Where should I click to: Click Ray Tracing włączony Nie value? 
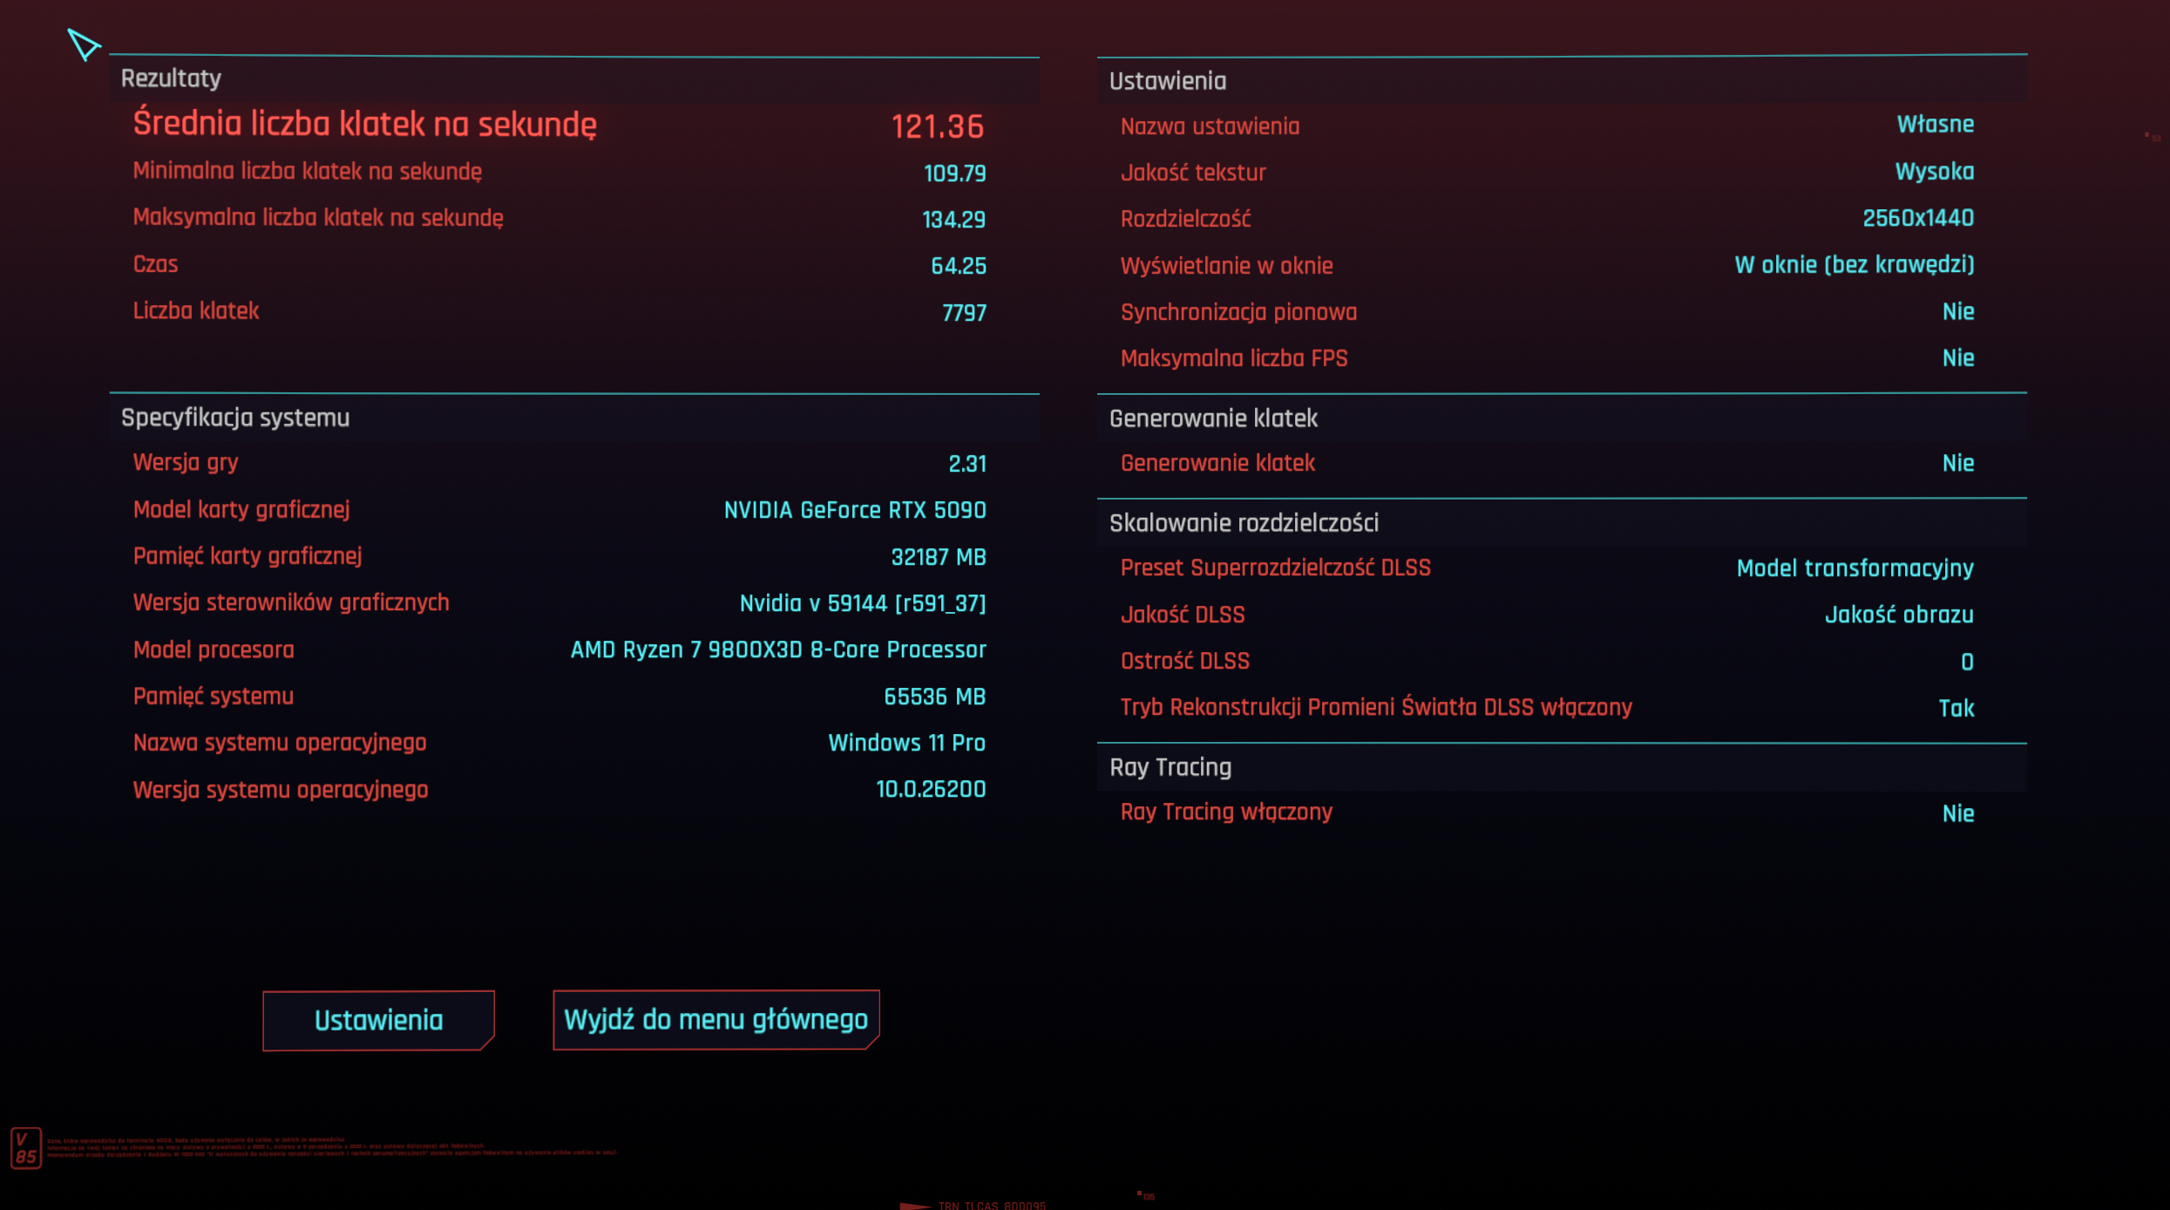pyautogui.click(x=1957, y=813)
